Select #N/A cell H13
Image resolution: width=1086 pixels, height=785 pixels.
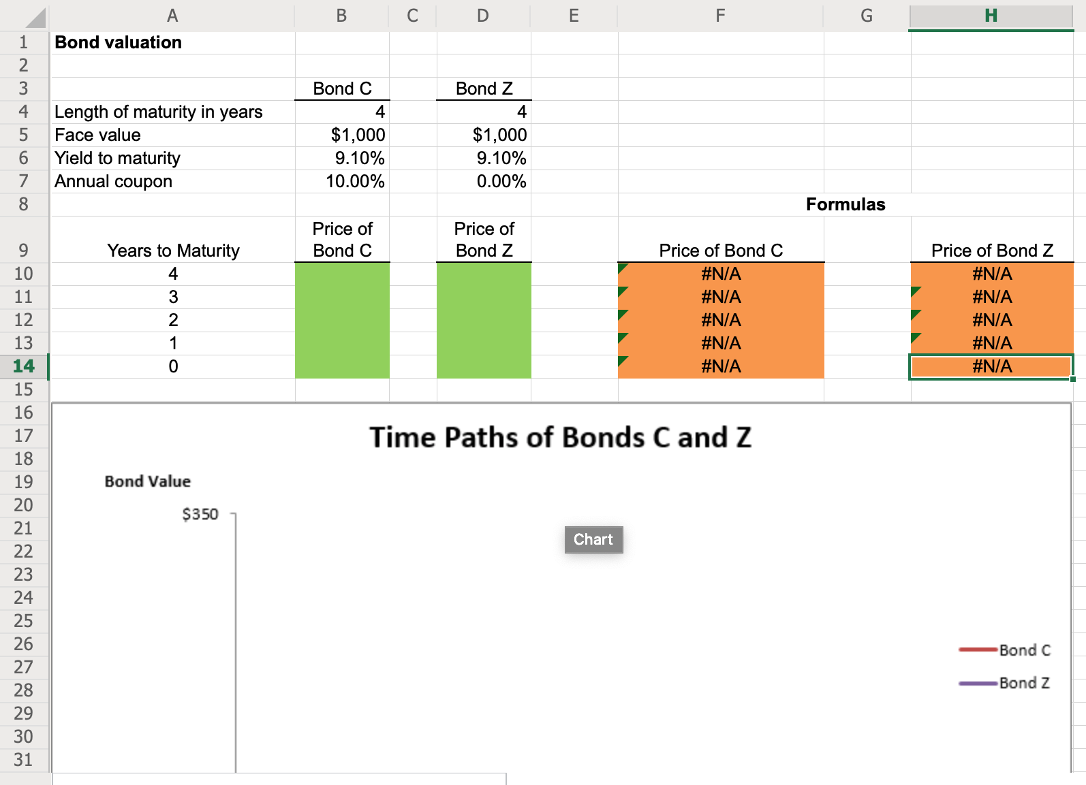pos(992,343)
